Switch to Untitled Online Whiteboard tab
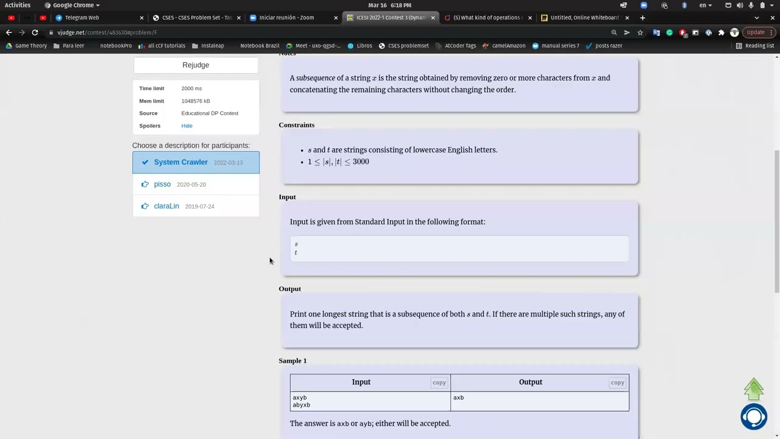Viewport: 780px width, 439px height. pyautogui.click(x=584, y=18)
